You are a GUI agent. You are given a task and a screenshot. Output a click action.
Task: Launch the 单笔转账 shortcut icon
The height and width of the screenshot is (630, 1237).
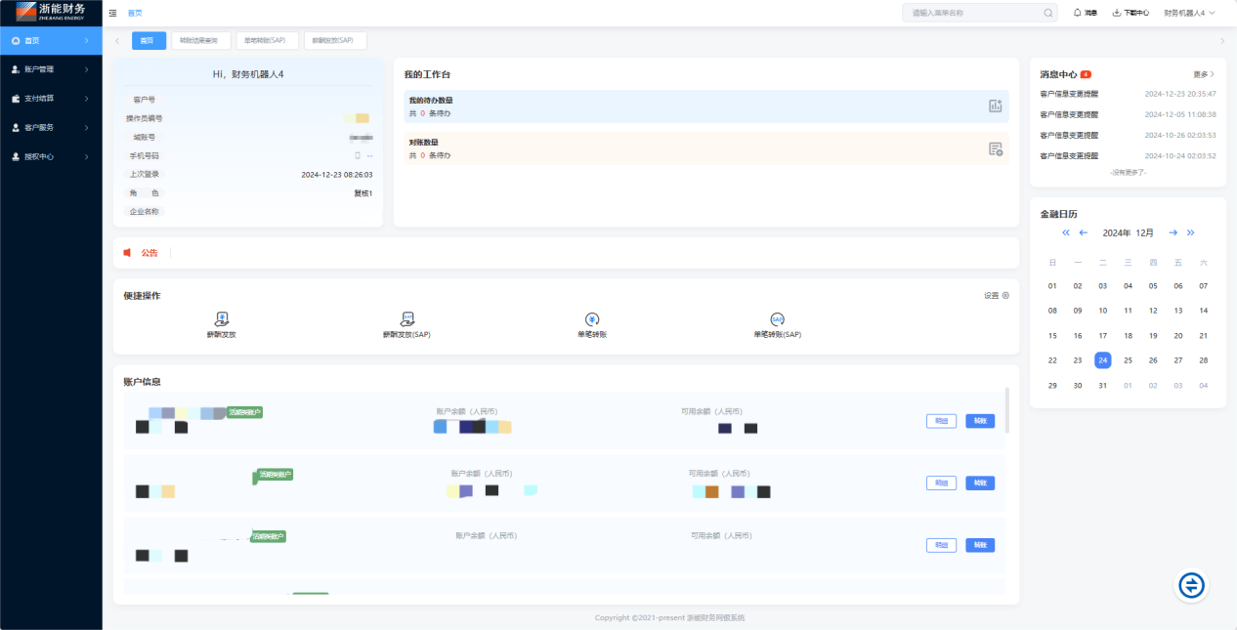[592, 319]
